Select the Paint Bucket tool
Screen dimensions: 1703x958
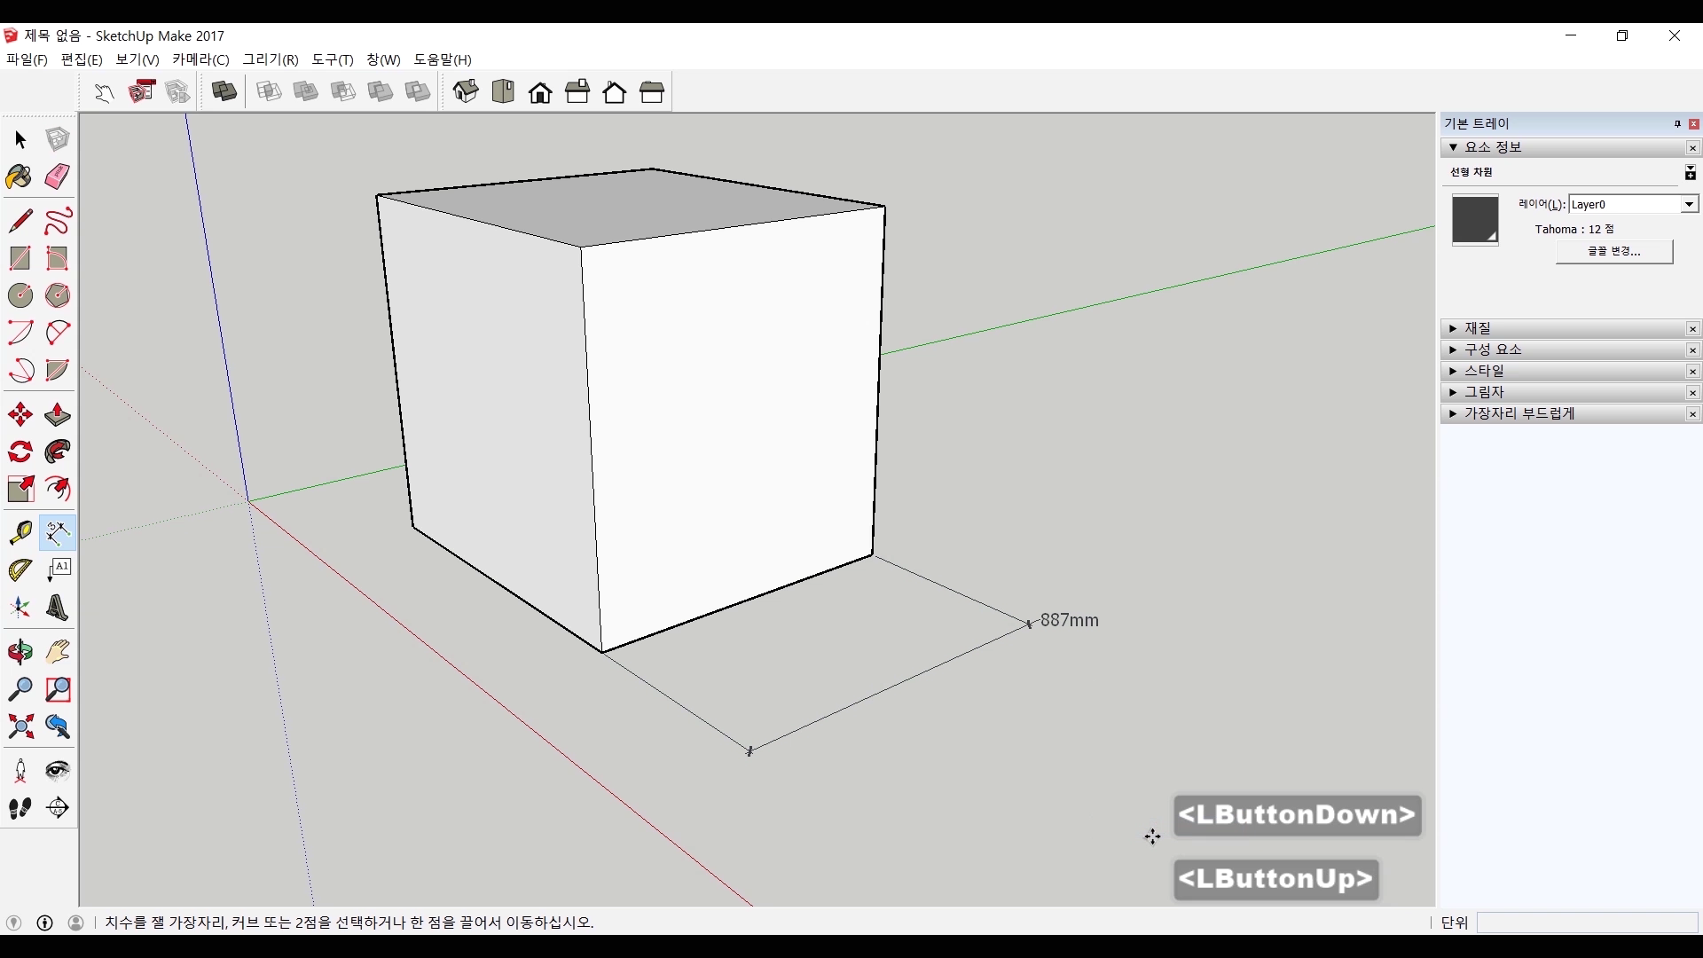click(20, 177)
